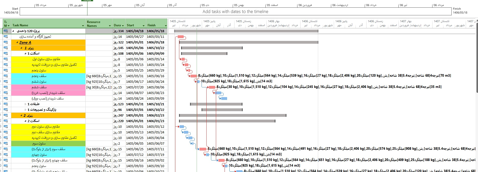Screen dimensions: 478x172
Task: Click '1406 بهار' timescale header in Gantt
Action: click(274, 21)
